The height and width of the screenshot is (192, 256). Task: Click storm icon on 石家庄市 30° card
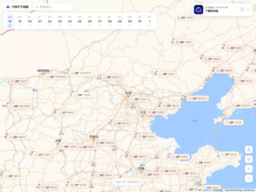click(98, 143)
